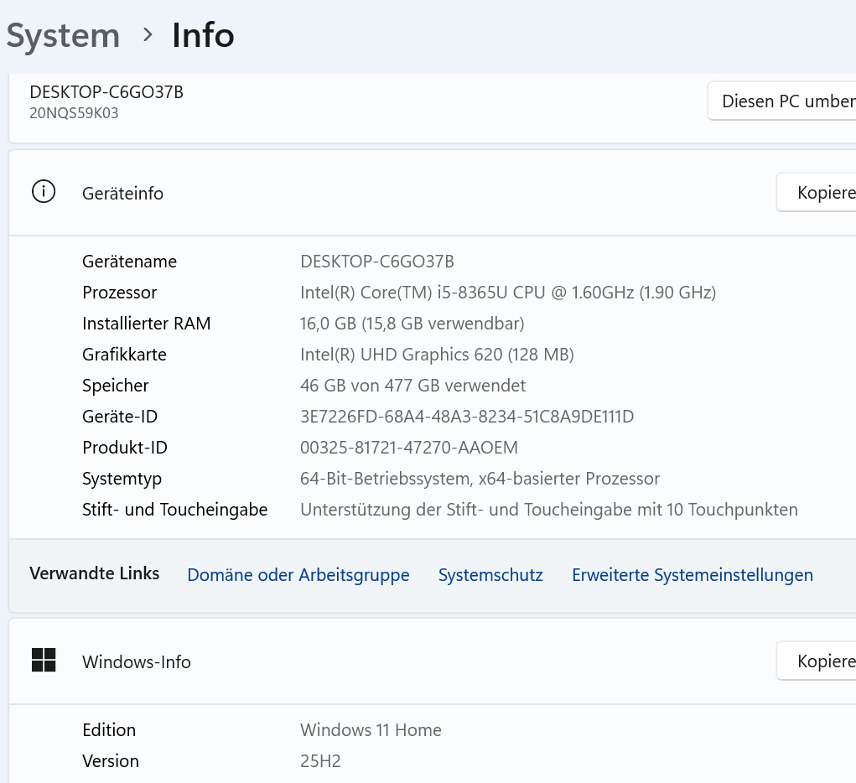The width and height of the screenshot is (856, 783).
Task: Copy device info with the Geräteinfo Kopieren button
Action: (816, 192)
